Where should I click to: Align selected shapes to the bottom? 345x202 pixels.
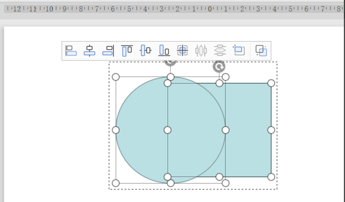164,51
